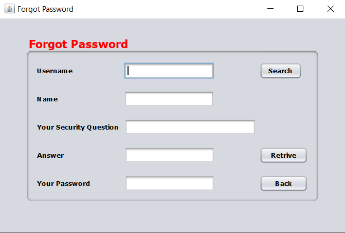345x233 pixels.
Task: Click the Answer label
Action: (x=50, y=156)
